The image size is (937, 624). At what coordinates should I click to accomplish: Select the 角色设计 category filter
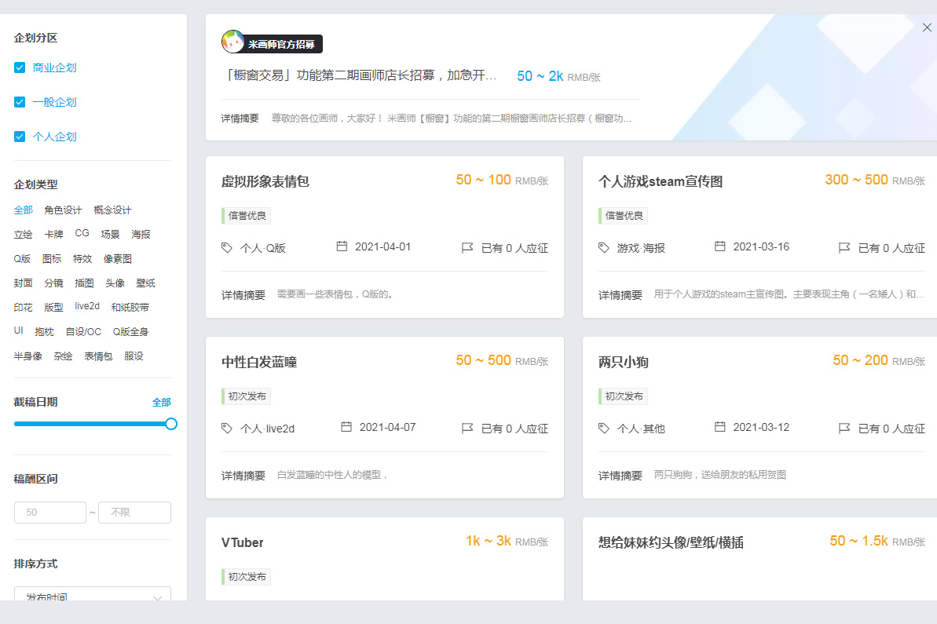pyautogui.click(x=63, y=210)
